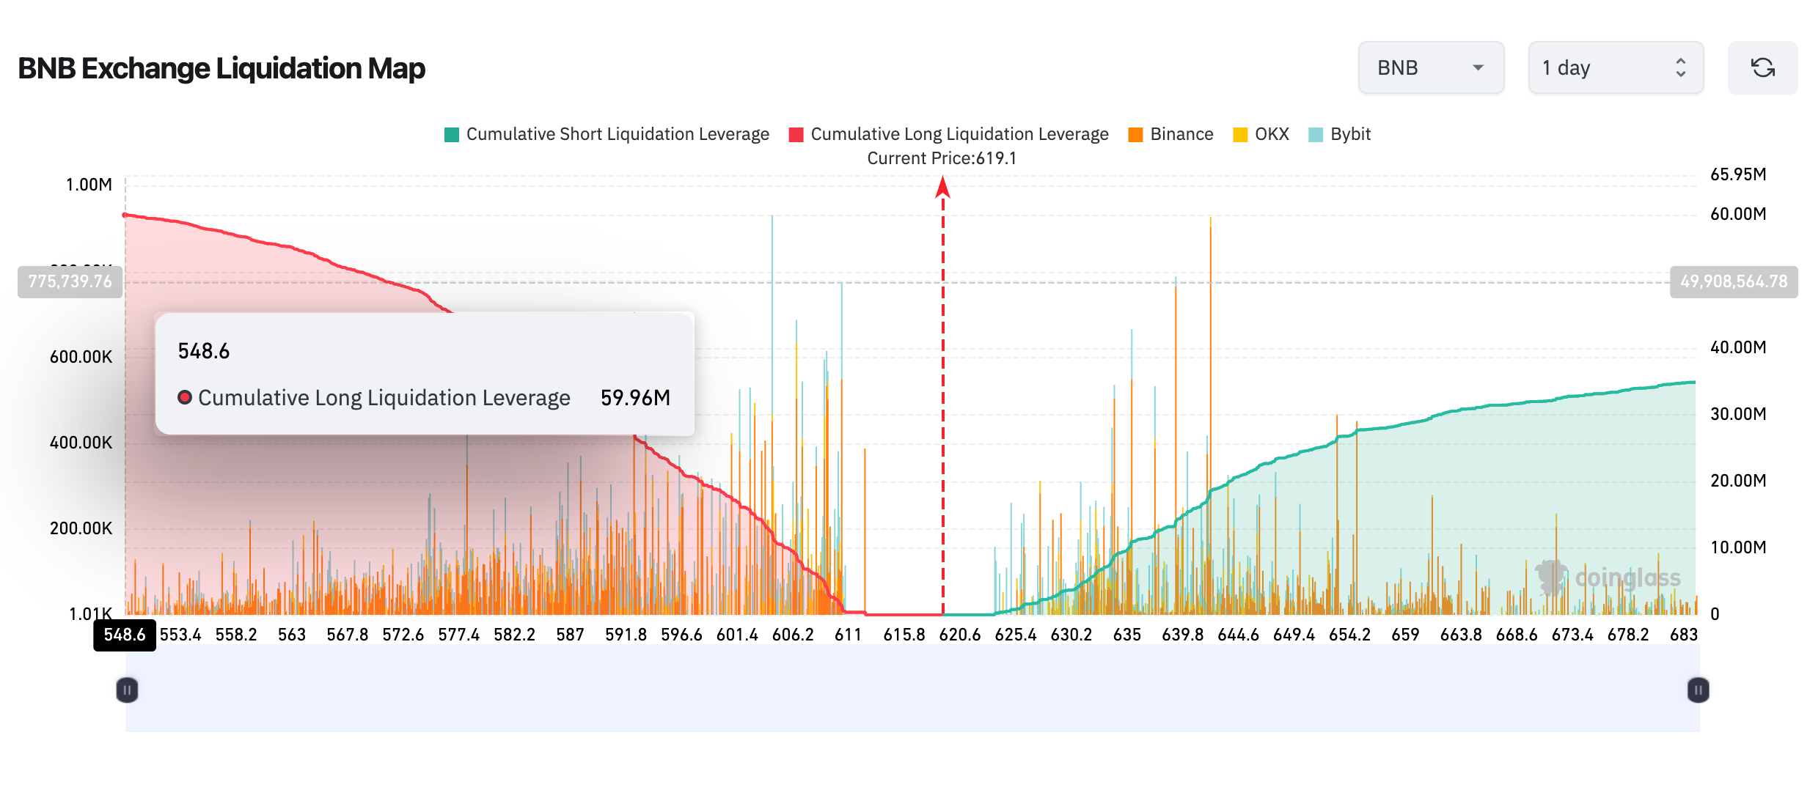Click the 548.6 tooltip heading
Viewport: 1810px width, 790px height.
coord(204,352)
